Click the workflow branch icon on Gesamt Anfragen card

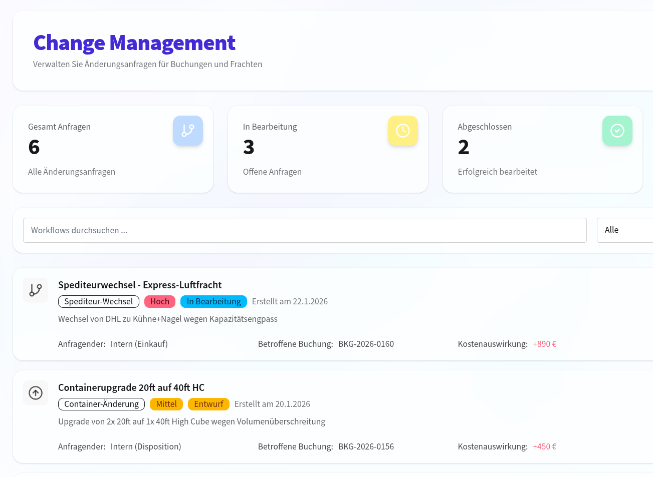pos(188,131)
